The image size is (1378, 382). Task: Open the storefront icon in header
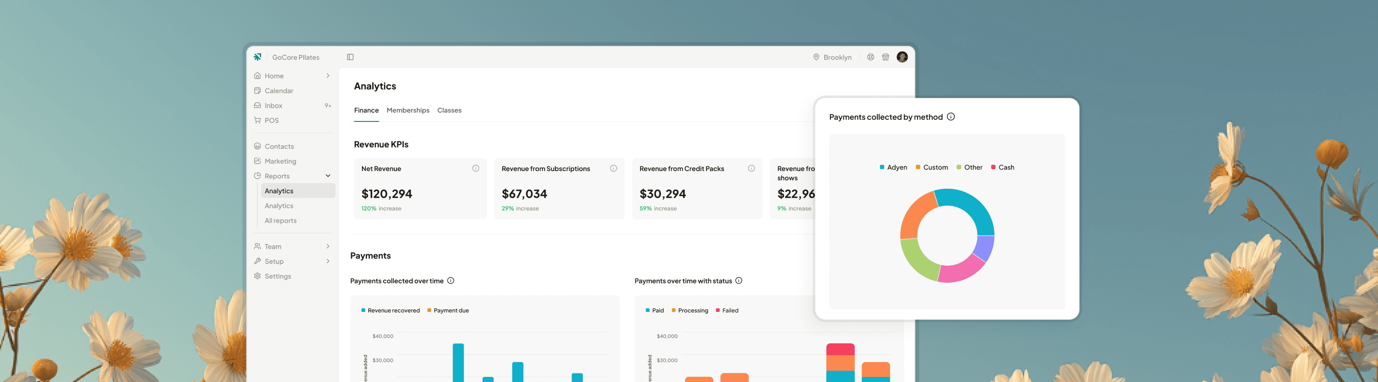(x=885, y=57)
